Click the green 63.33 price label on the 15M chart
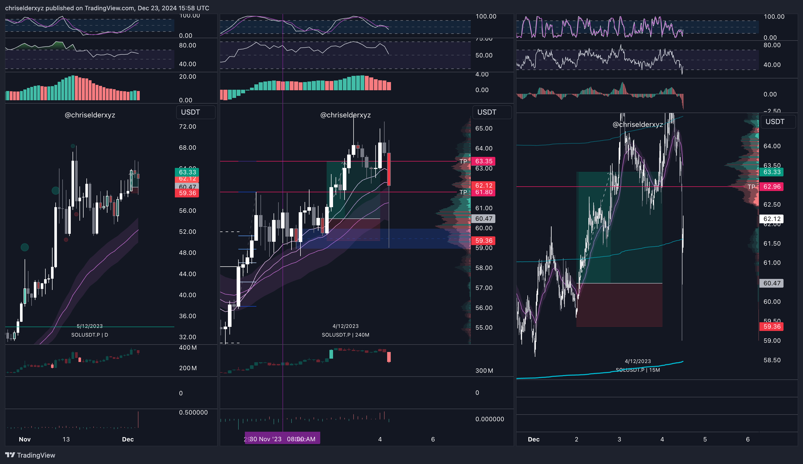Viewport: 803px width, 464px height. click(771, 172)
